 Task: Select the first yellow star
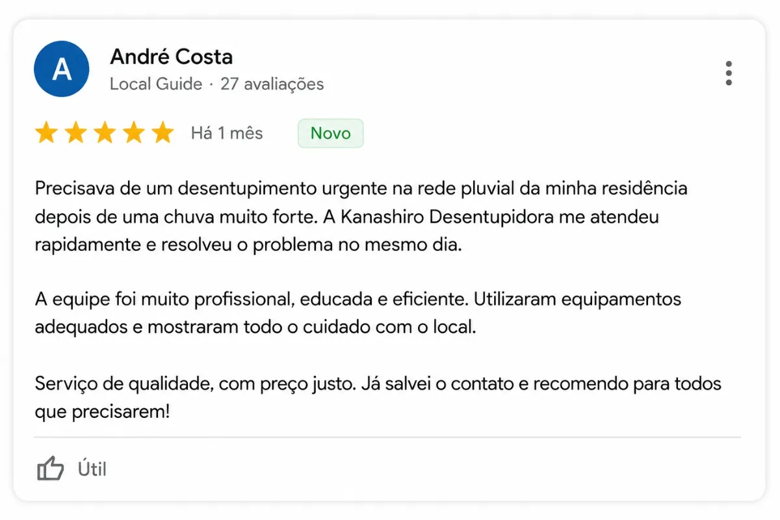tap(46, 133)
